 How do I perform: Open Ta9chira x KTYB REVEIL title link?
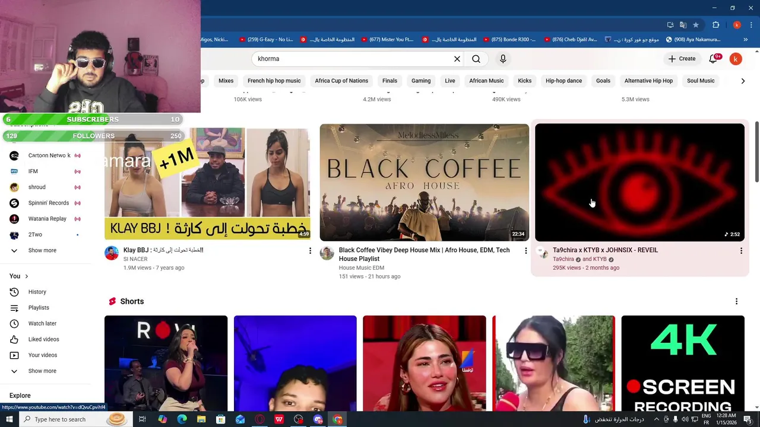[605, 250]
